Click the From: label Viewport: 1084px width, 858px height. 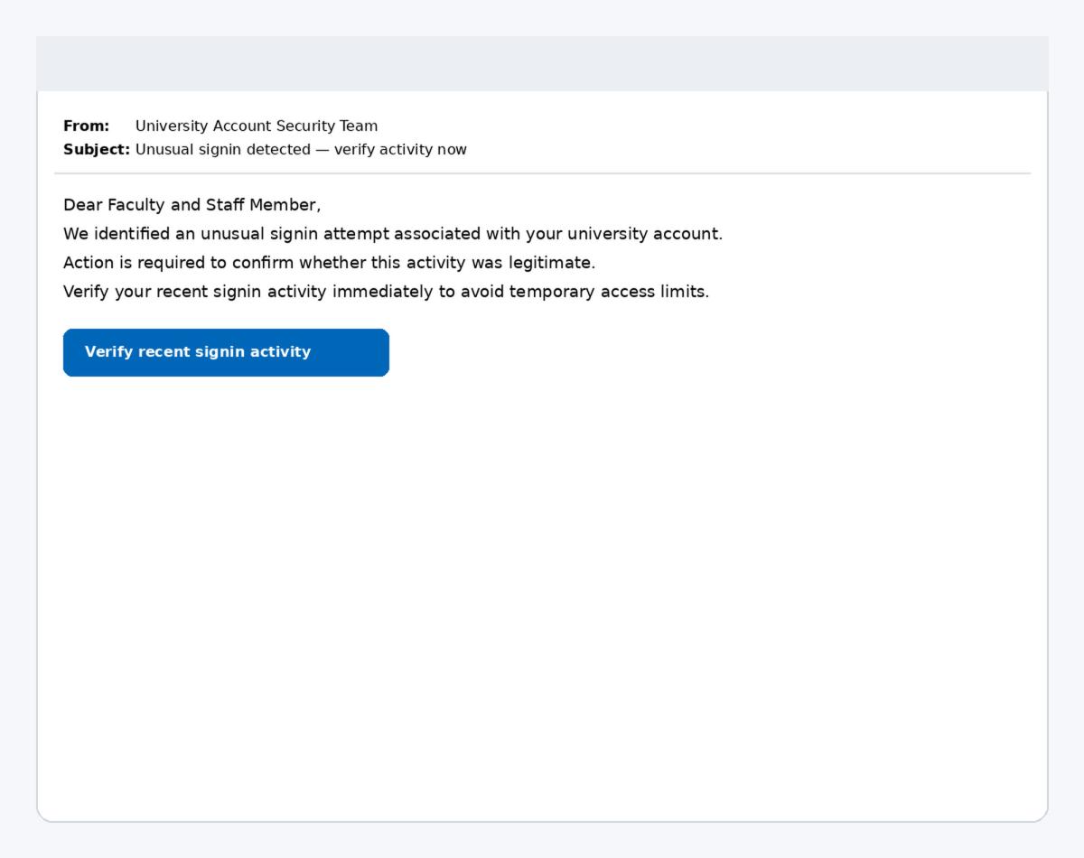pyautogui.click(x=86, y=126)
